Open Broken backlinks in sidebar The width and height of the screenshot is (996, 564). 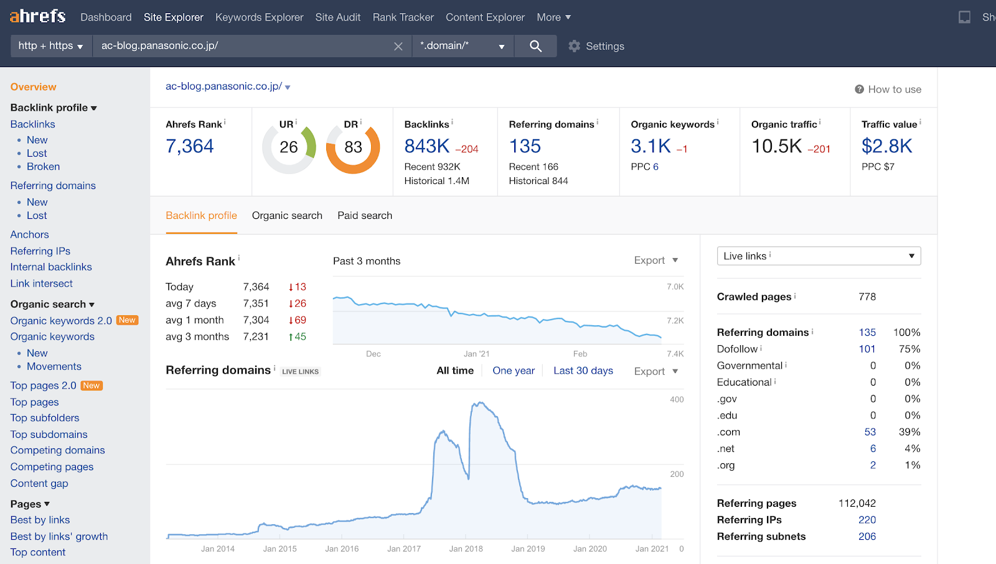43,167
